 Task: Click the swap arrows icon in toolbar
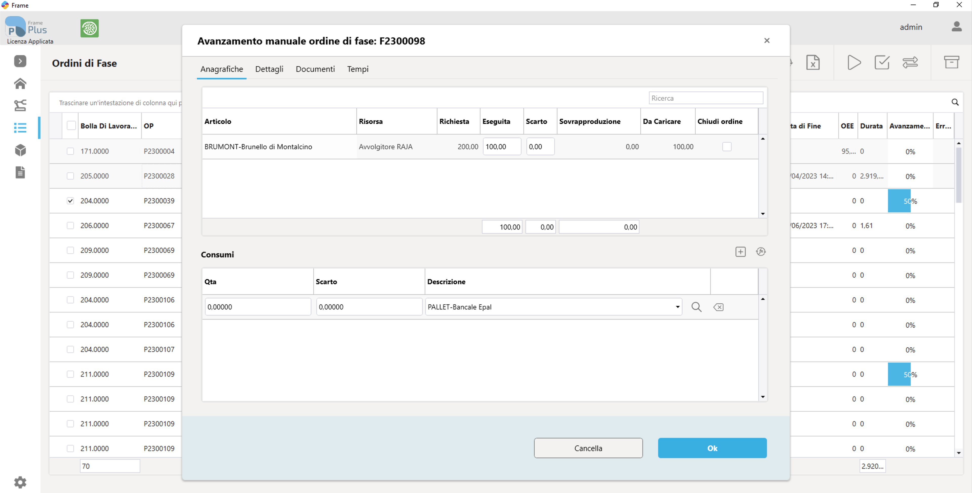(x=910, y=62)
